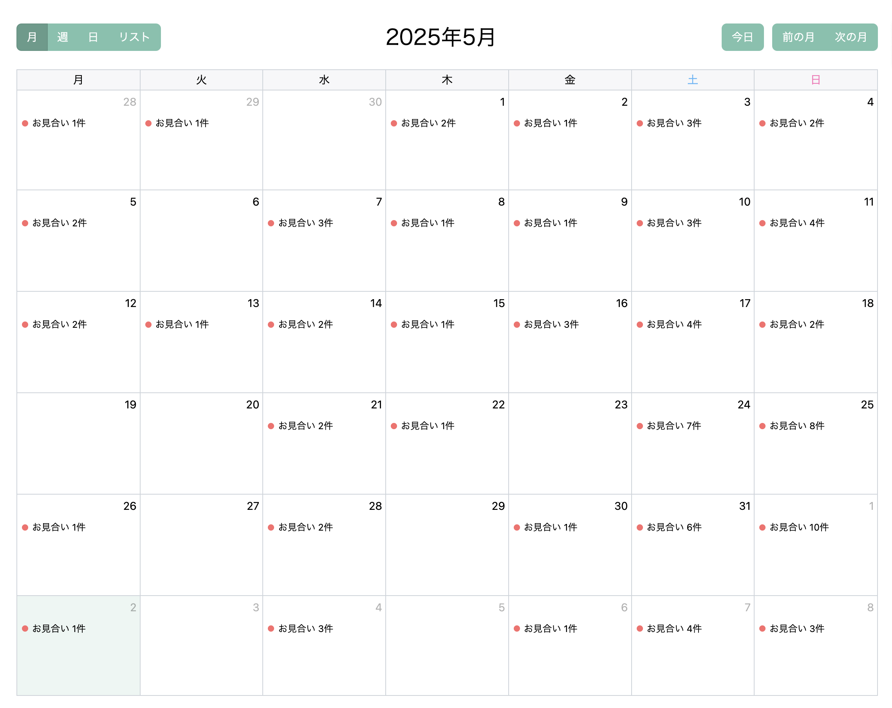Select day number 29 in May
This screenshot has height=708, width=892.
tap(498, 506)
